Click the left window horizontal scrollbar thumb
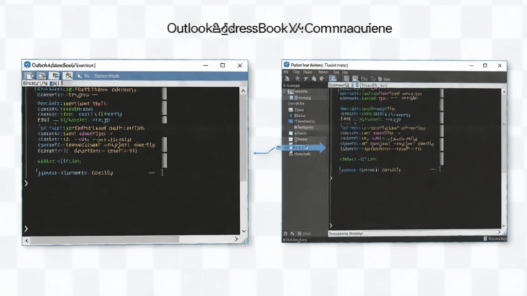The image size is (527, 296). (x=104, y=239)
